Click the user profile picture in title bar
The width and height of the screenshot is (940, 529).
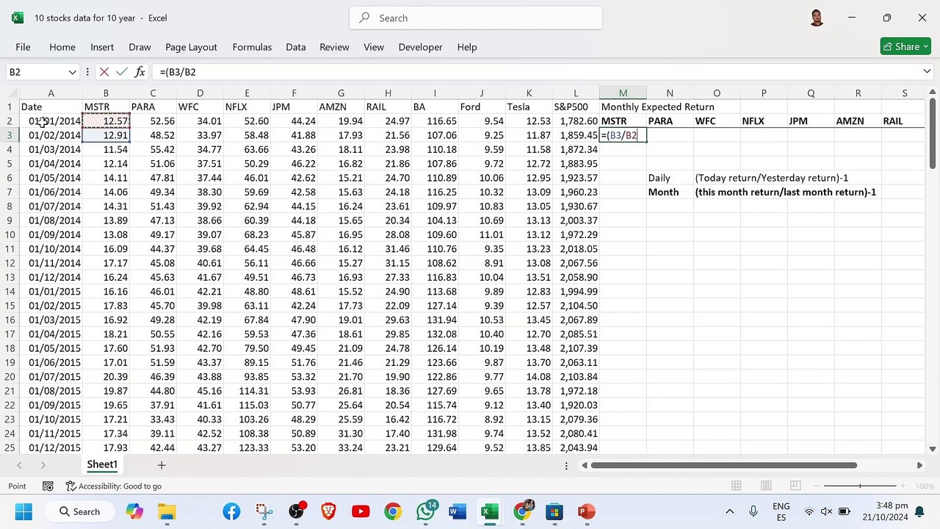click(817, 18)
